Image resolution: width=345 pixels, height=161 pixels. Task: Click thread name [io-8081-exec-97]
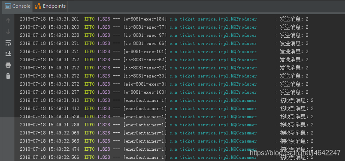point(145,36)
